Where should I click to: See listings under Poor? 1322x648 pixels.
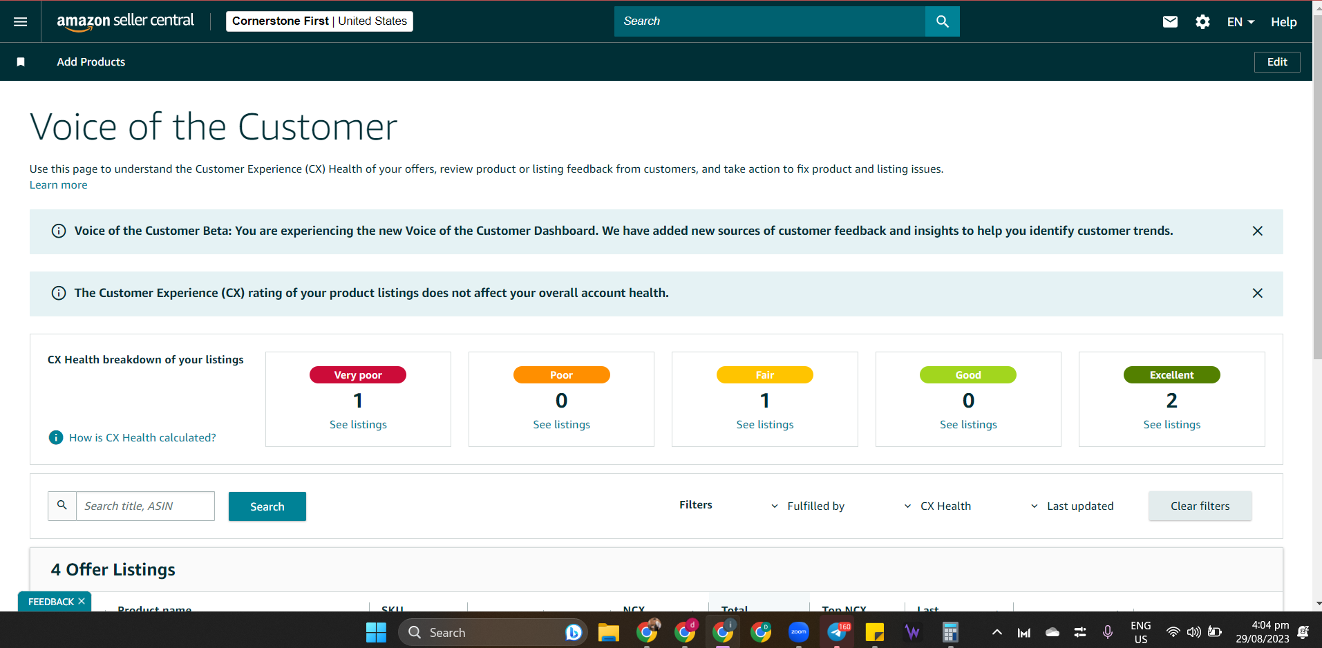[x=561, y=425]
